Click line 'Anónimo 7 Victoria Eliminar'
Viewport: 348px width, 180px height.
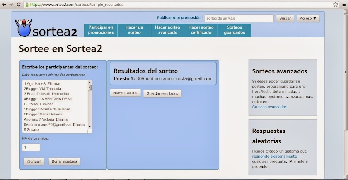pos(46,119)
